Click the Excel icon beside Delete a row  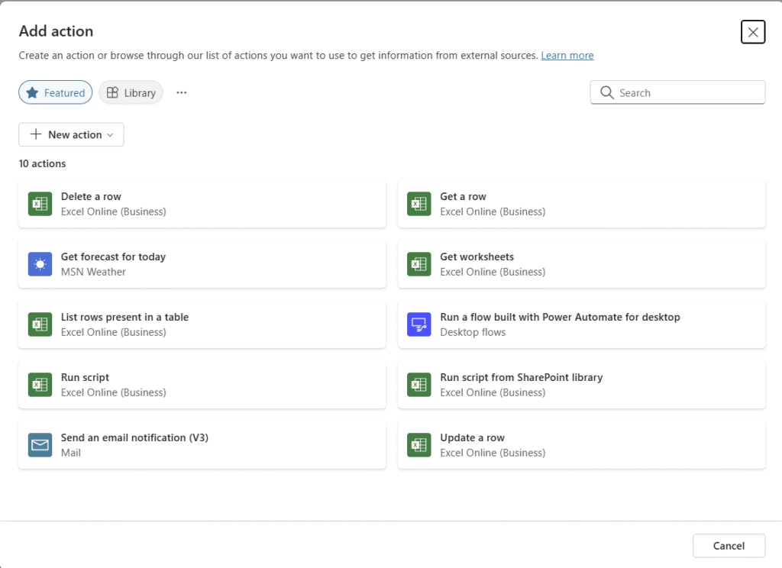click(40, 204)
